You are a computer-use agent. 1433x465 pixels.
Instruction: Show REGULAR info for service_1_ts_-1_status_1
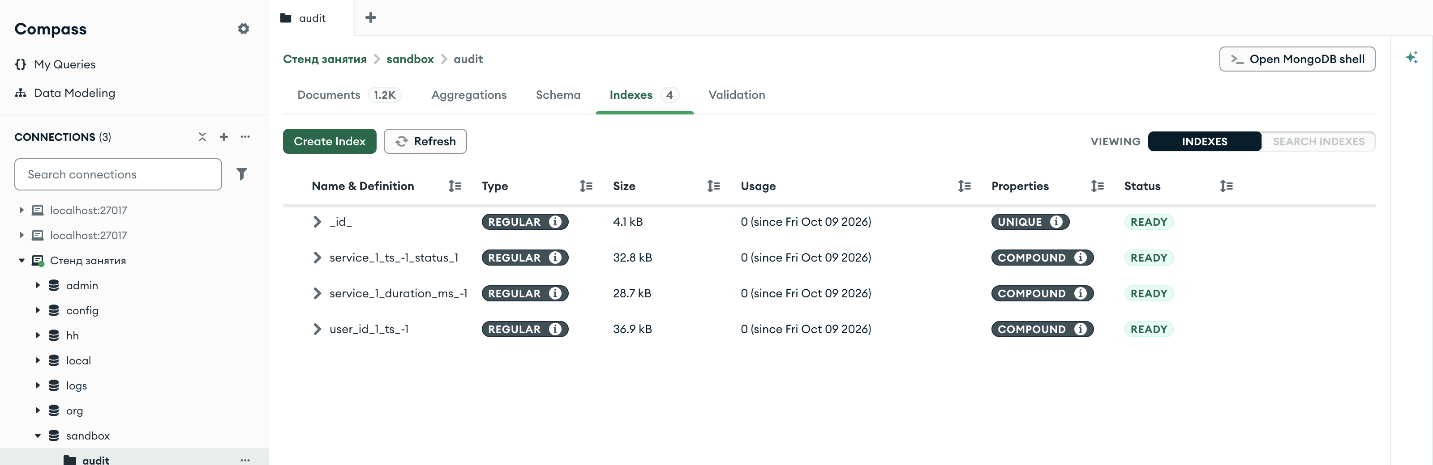pyautogui.click(x=555, y=258)
